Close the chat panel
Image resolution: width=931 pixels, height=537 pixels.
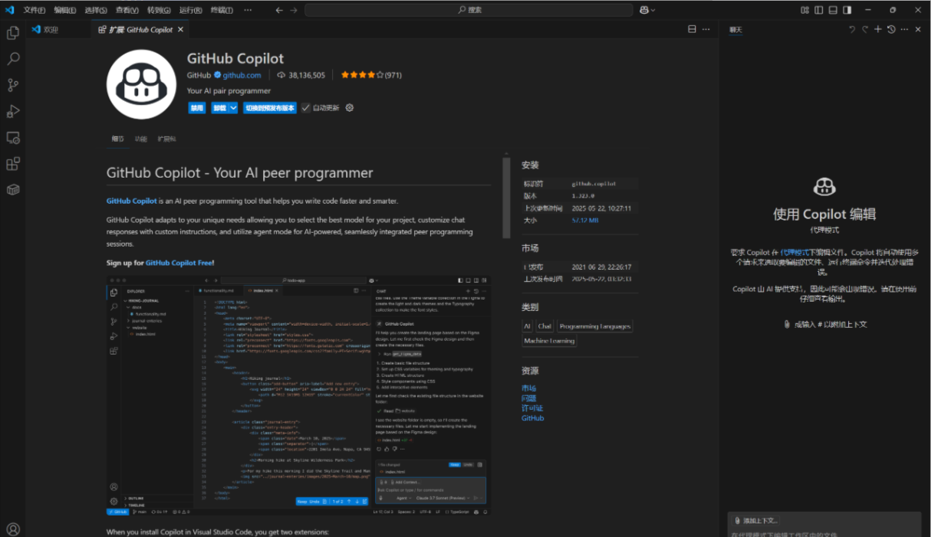pyautogui.click(x=919, y=29)
